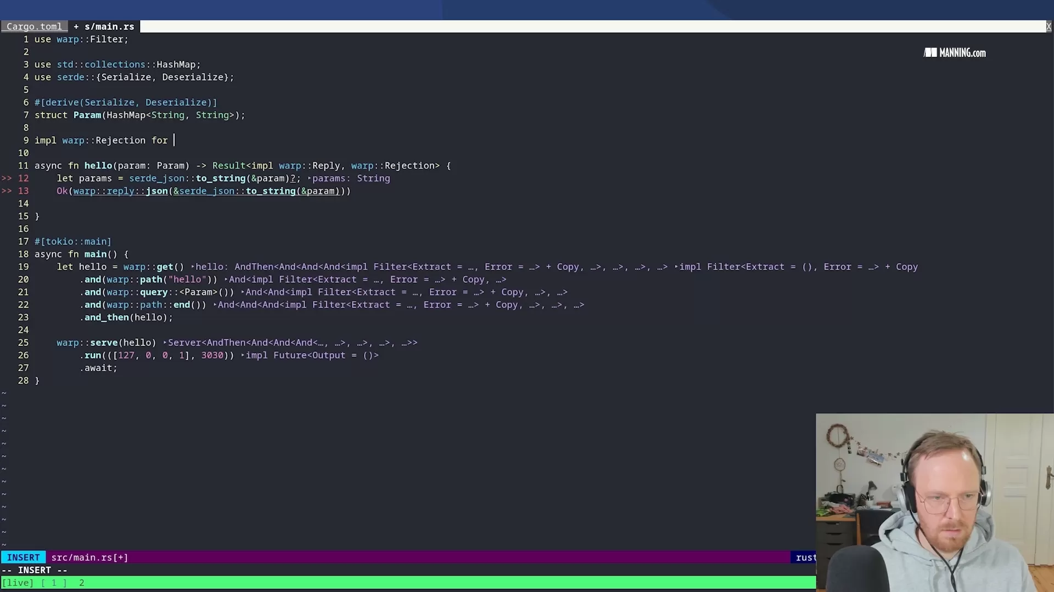Click the webcam overlay in the bottom-right corner

click(x=933, y=502)
